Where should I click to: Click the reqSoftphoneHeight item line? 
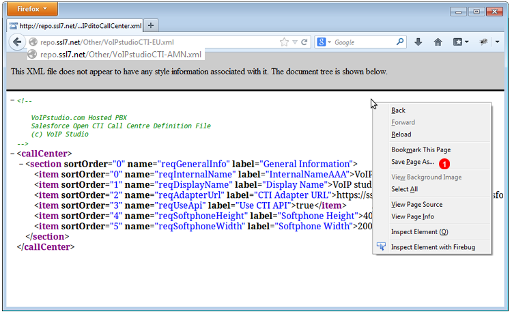pyautogui.click(x=203, y=216)
